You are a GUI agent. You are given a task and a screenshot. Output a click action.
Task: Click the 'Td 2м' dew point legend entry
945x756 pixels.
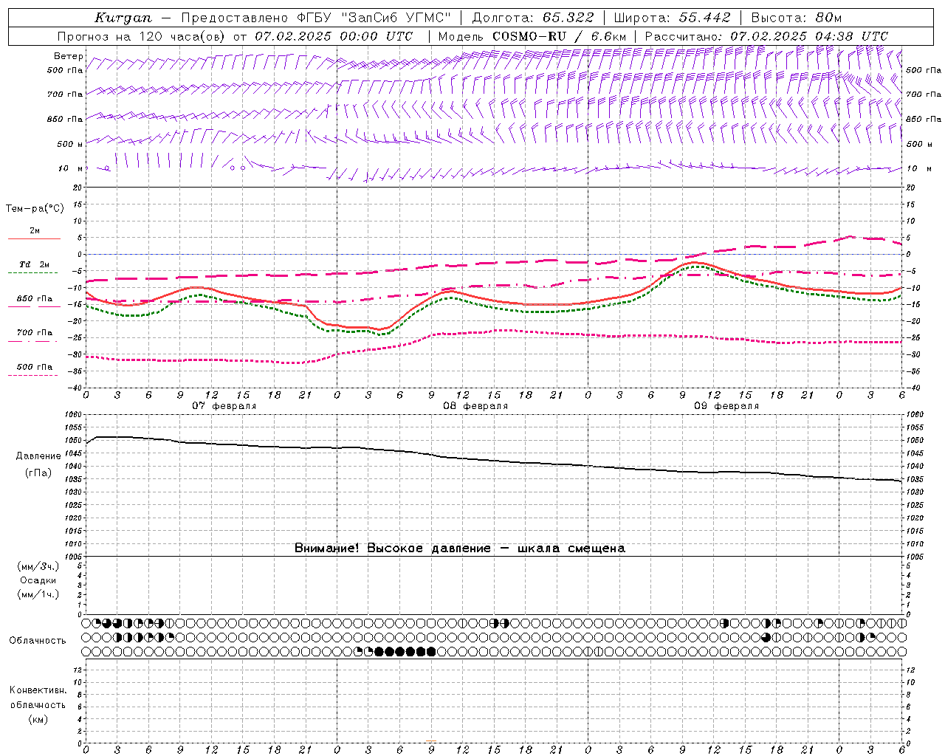tap(35, 264)
